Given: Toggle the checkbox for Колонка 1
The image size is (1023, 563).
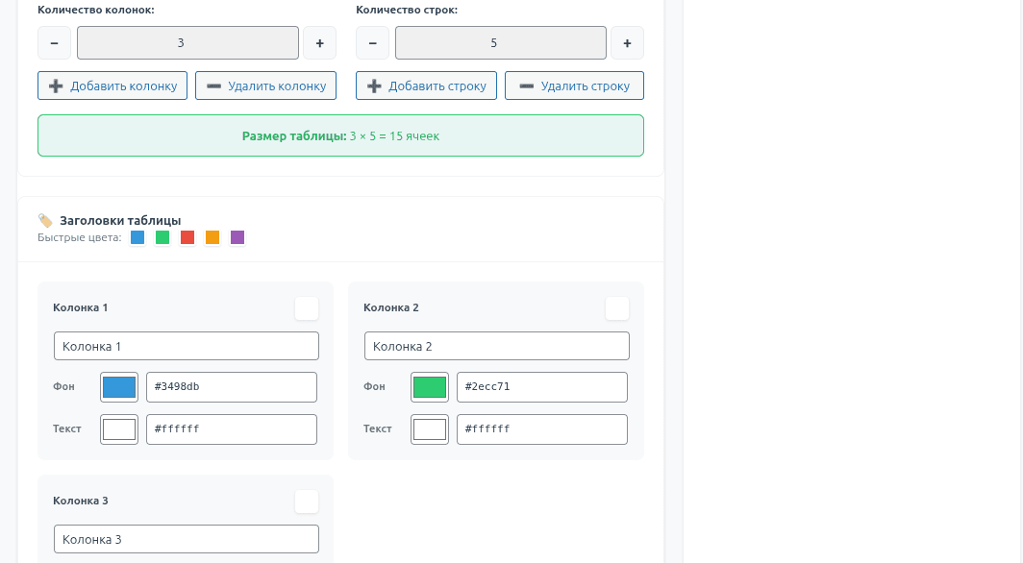Looking at the screenshot, I should pos(307,308).
